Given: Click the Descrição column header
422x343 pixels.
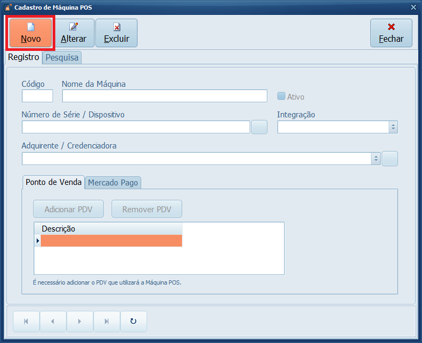Looking at the screenshot, I should coord(111,229).
